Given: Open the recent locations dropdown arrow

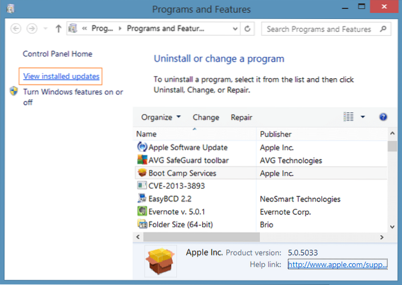Looking at the screenshot, I should click(45, 28).
